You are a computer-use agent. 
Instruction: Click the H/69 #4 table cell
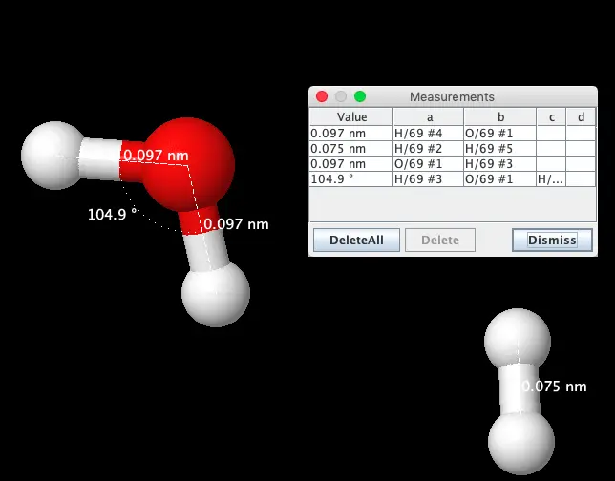[428, 134]
